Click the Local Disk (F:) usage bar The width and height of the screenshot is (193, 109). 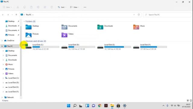coord(153,47)
